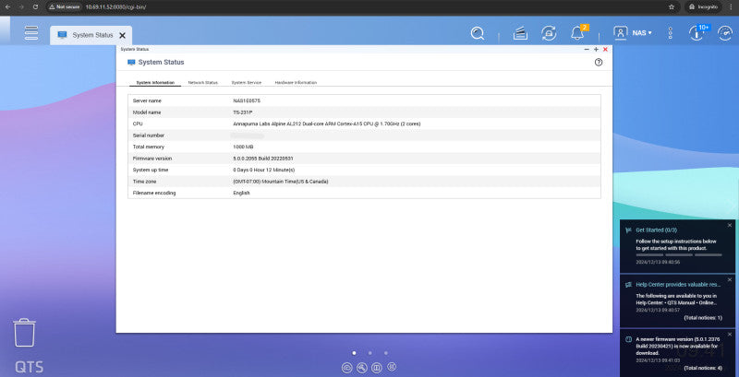Viewport: 739px width, 377px height.
Task: Open the Background Tasks icon
Action: [x=520, y=33]
